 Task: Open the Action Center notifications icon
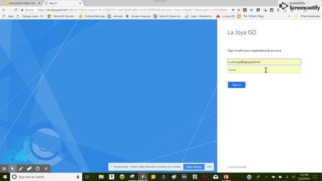[x=315, y=176]
